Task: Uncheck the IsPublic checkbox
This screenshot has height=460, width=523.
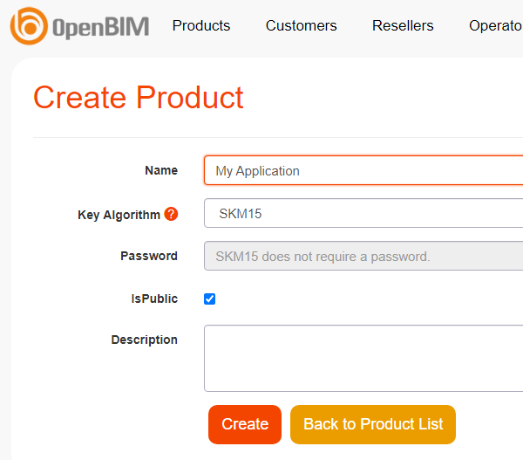Action: click(209, 299)
